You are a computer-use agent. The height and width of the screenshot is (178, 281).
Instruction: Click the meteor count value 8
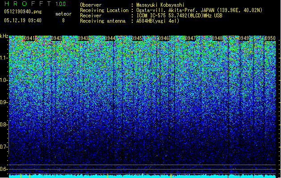[x=63, y=20]
